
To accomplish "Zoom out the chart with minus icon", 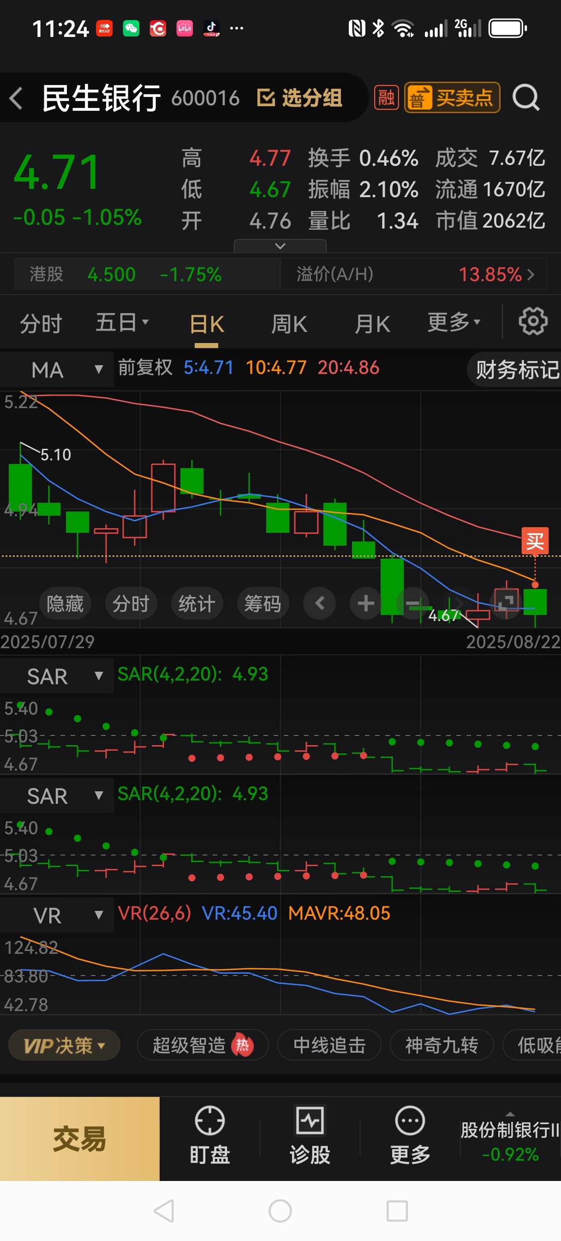I will [x=412, y=603].
